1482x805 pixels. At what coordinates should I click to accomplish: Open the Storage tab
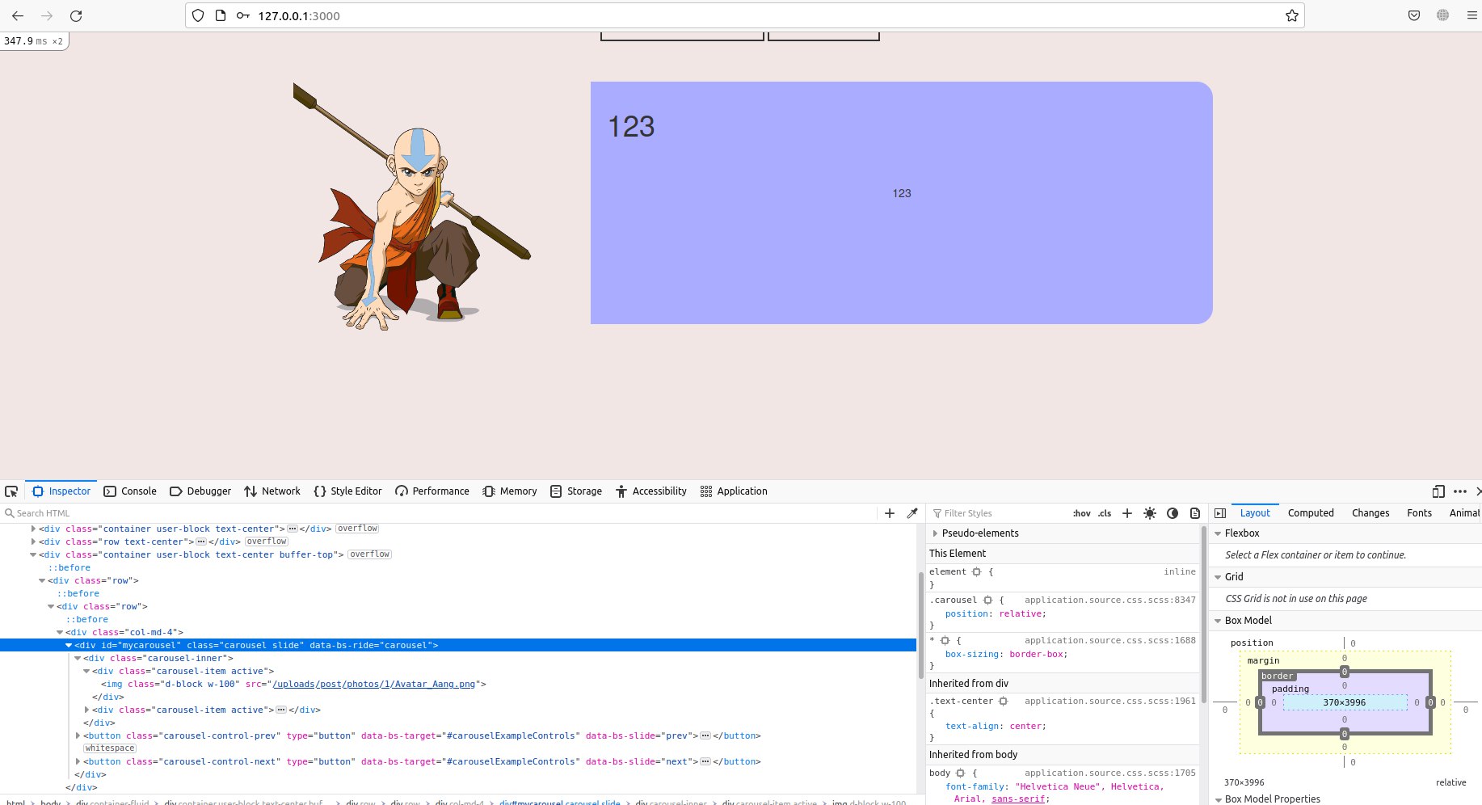click(x=576, y=491)
